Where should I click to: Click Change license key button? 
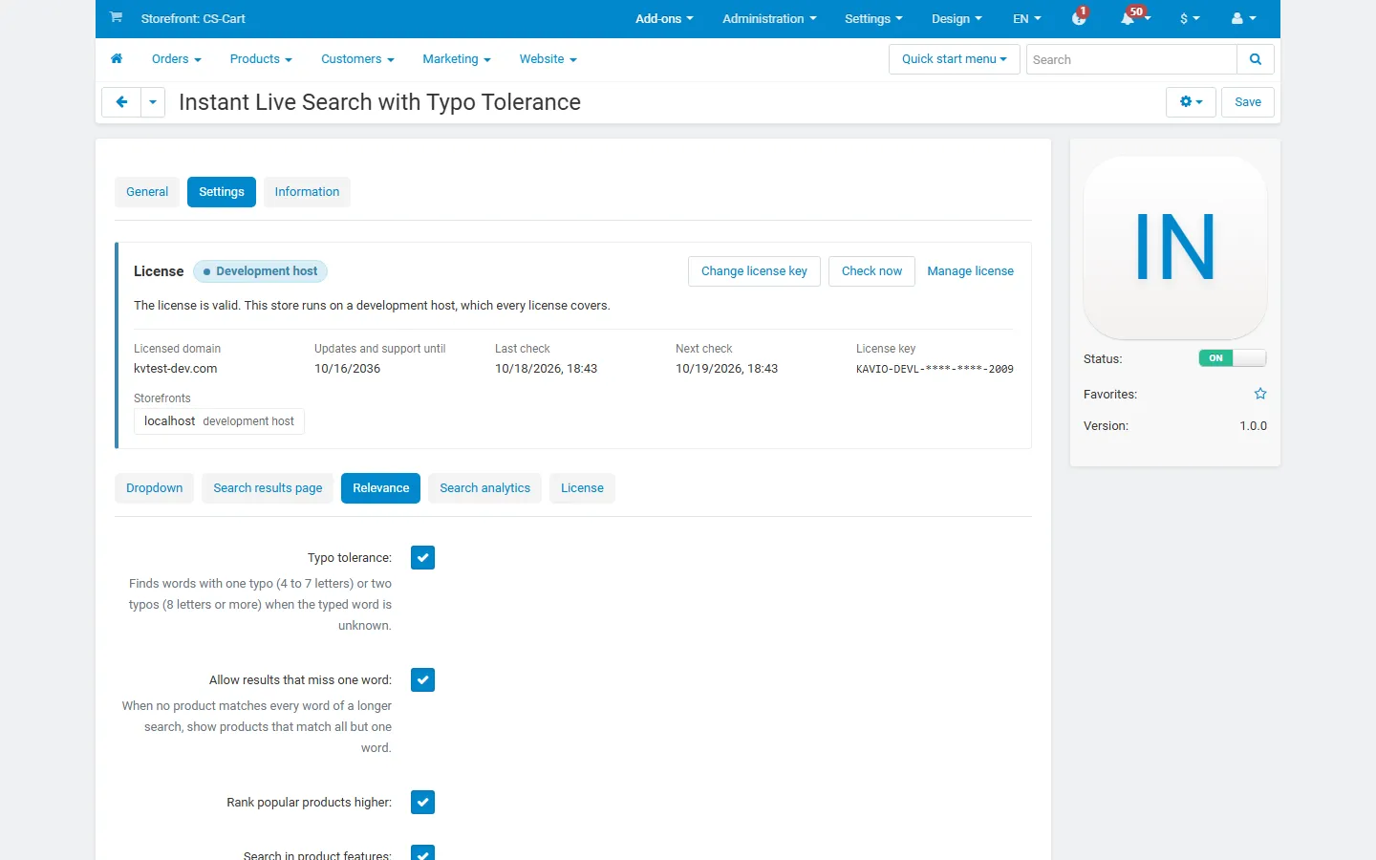pyautogui.click(x=754, y=271)
